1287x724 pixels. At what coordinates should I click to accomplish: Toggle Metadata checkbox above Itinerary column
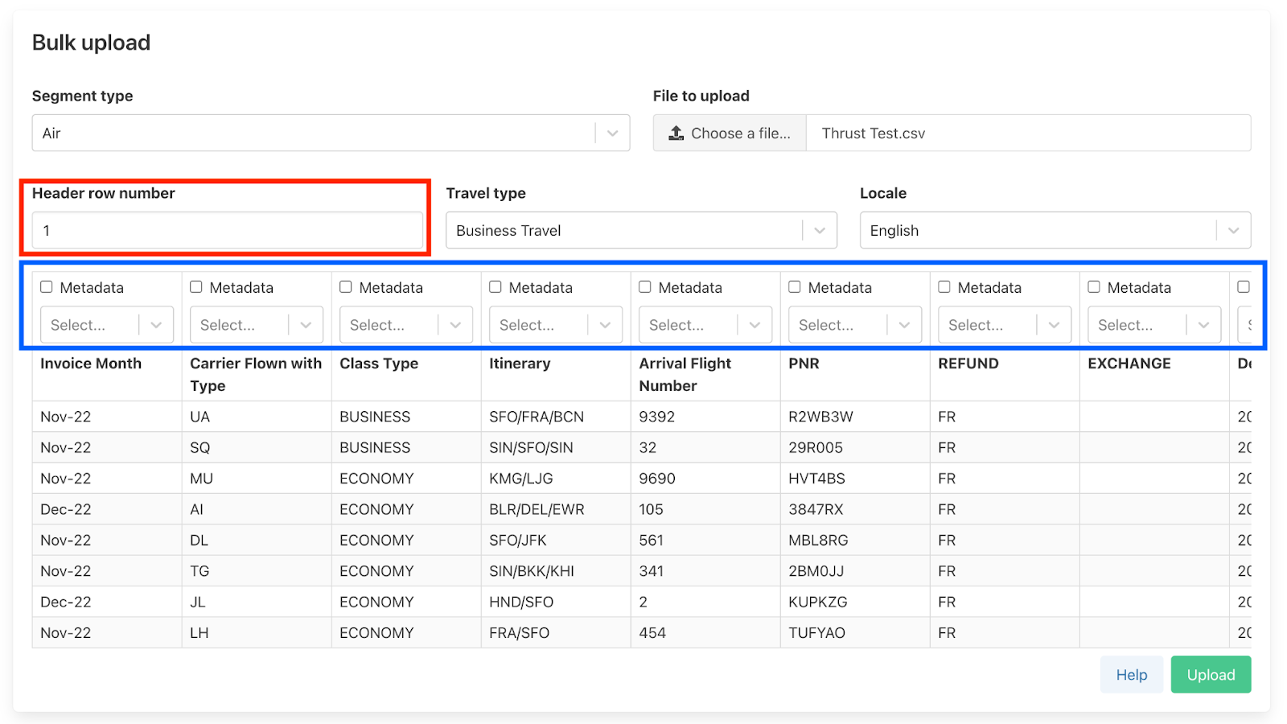point(495,287)
